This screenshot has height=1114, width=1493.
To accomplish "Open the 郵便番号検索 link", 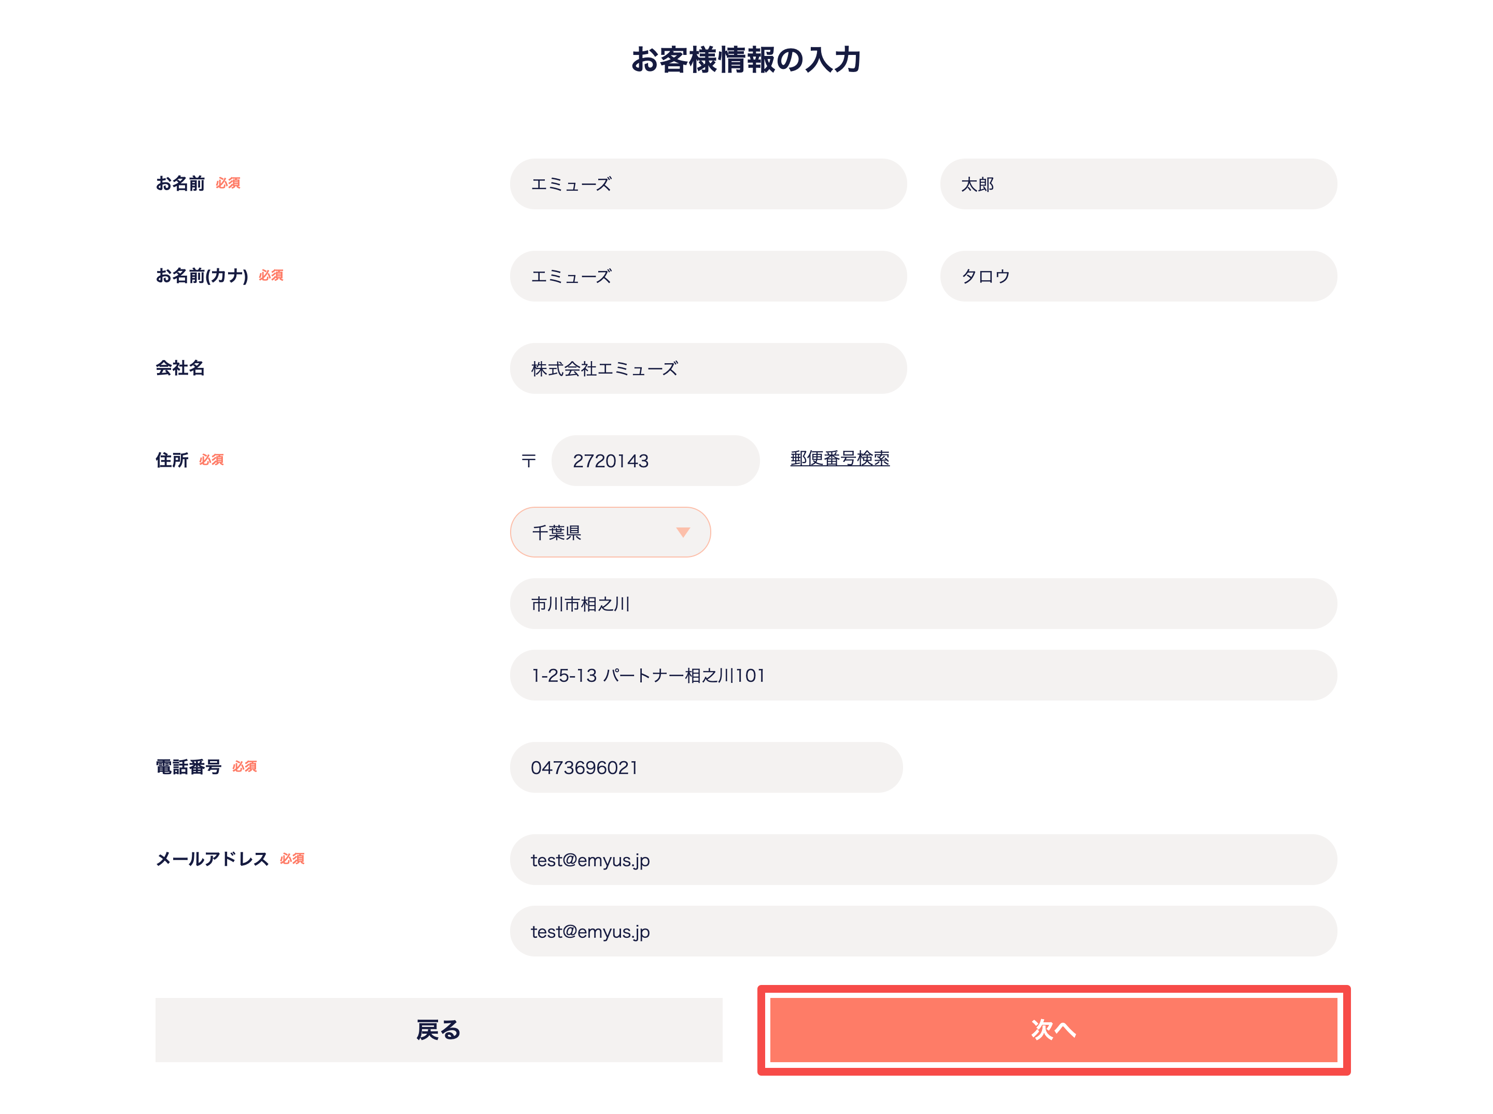I will pyautogui.click(x=839, y=459).
